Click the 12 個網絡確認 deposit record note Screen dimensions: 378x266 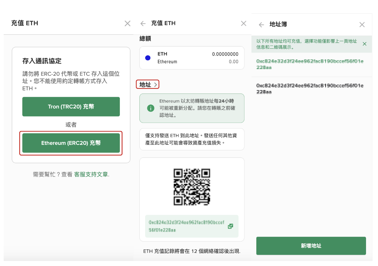pos(192,251)
